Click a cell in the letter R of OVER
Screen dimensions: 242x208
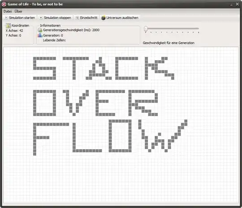click(x=130, y=103)
